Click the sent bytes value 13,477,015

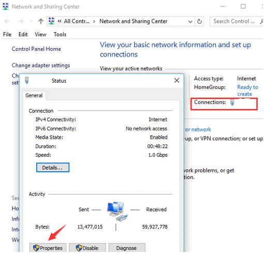[90, 227]
